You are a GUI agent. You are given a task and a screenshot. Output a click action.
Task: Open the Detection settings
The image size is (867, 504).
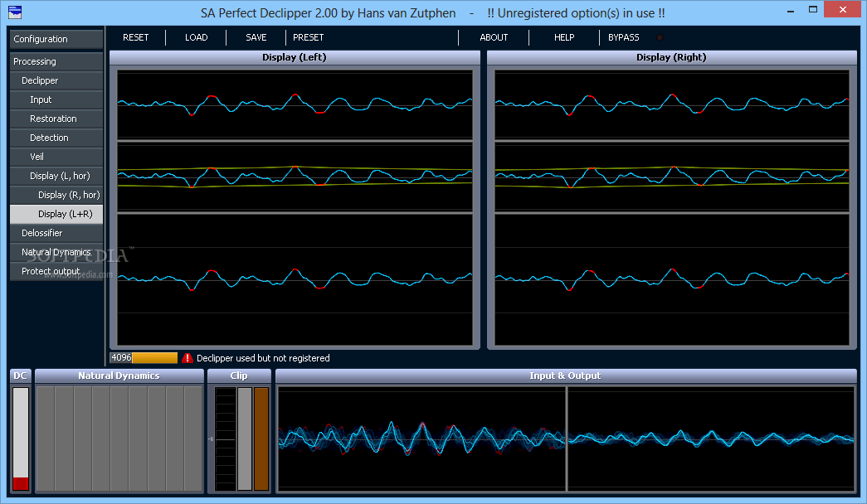[x=56, y=138]
